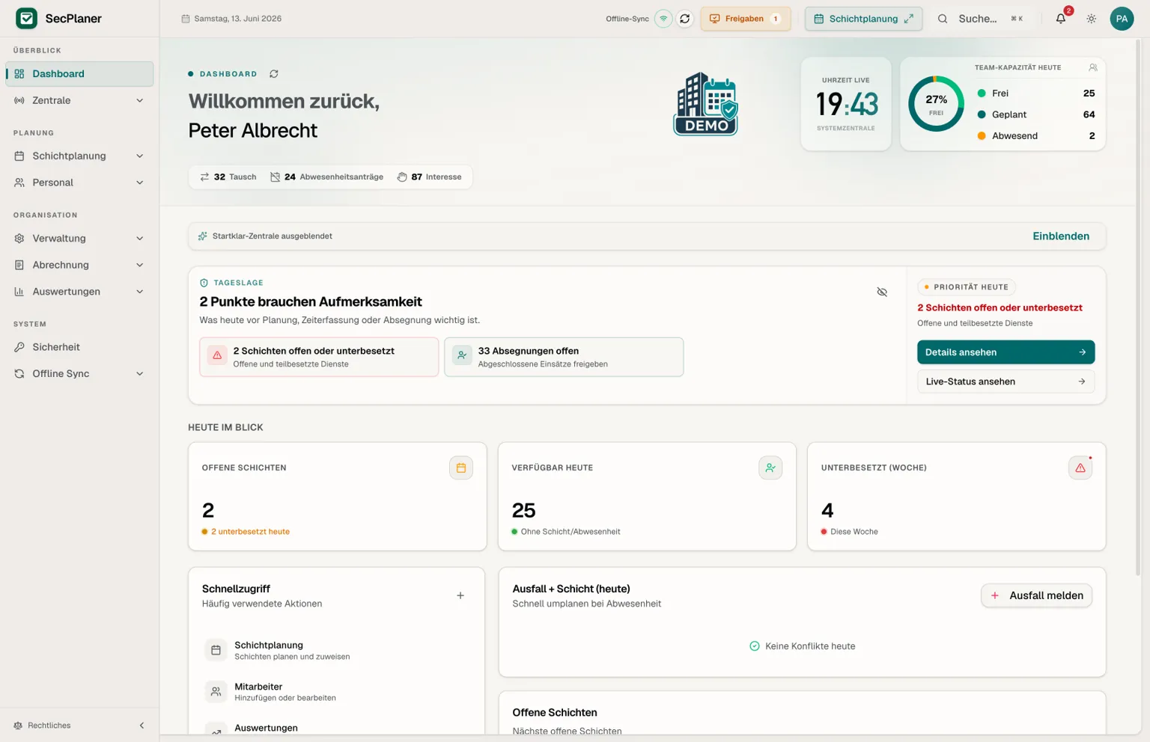Click the team capacity people icon
Image resolution: width=1150 pixels, height=742 pixels.
click(1093, 67)
